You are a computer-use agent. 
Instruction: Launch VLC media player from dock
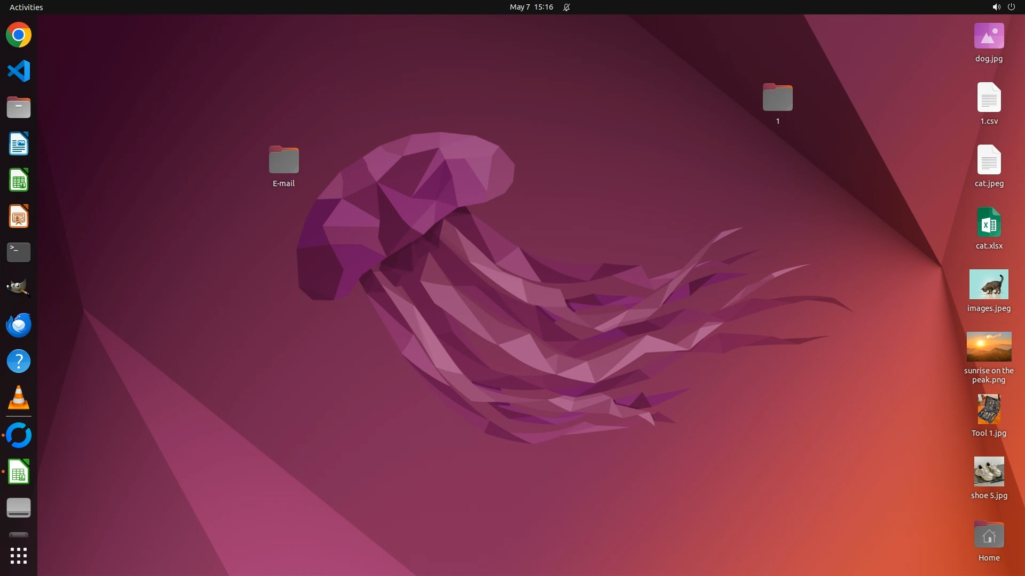19,398
